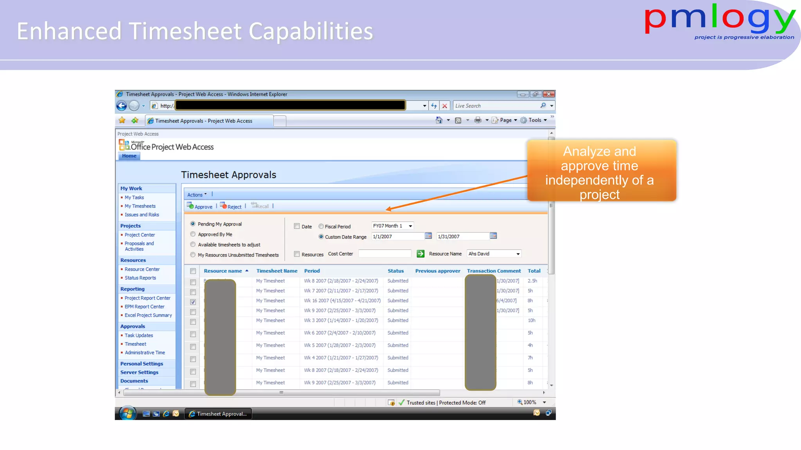This screenshot has height=450, width=801.
Task: Open the My Tasks link
Action: [x=134, y=198]
